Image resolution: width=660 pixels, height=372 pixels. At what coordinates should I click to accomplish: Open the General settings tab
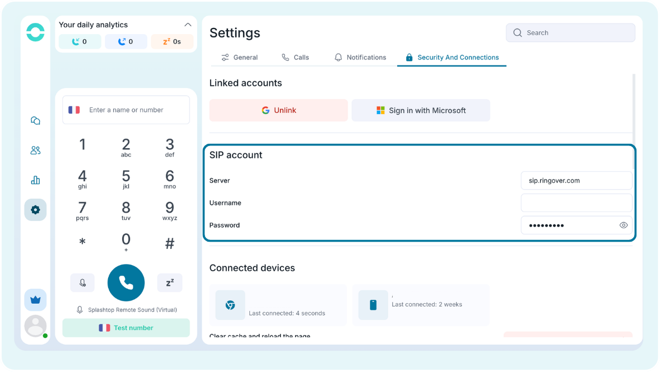(239, 58)
